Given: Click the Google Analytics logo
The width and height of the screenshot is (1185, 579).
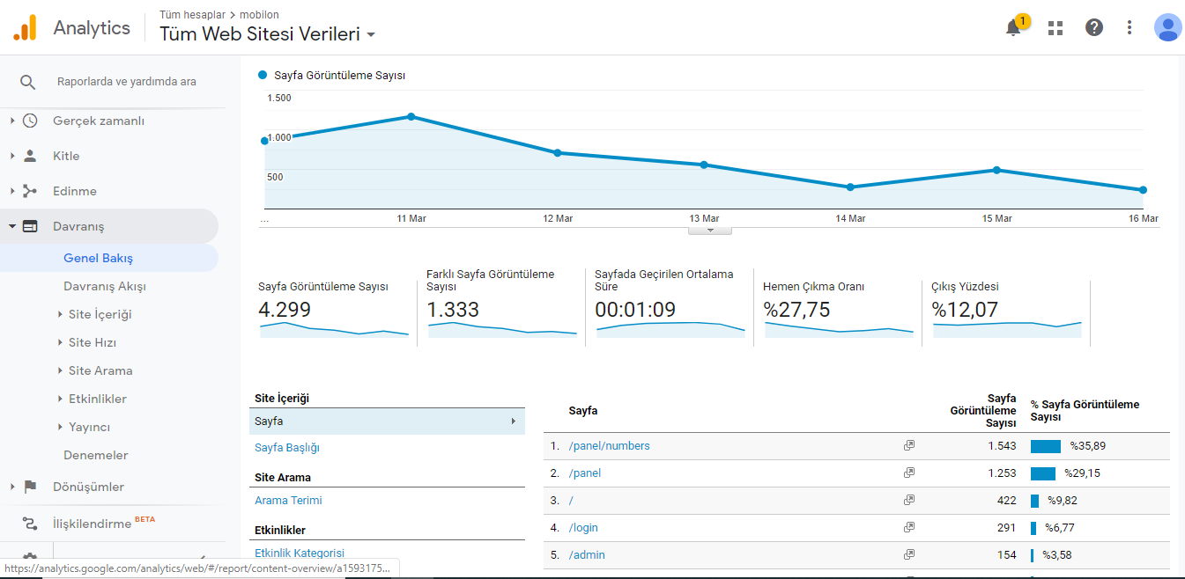Looking at the screenshot, I should 25,28.
